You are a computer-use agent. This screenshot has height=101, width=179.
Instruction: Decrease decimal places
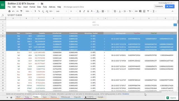coord(43,11)
